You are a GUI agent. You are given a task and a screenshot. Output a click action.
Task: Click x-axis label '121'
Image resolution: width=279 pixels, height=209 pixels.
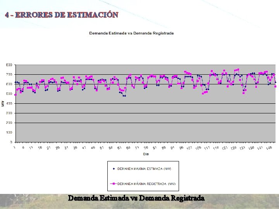pos(225,148)
